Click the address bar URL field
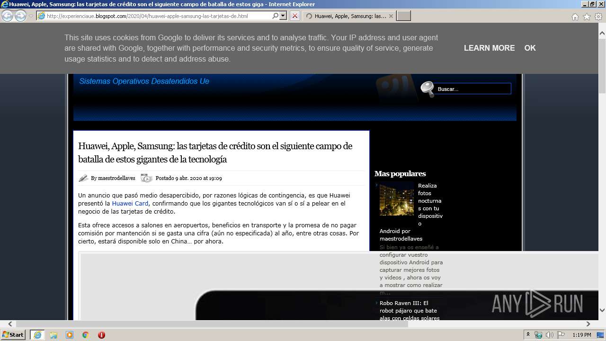This screenshot has width=606, height=341. coord(158,16)
